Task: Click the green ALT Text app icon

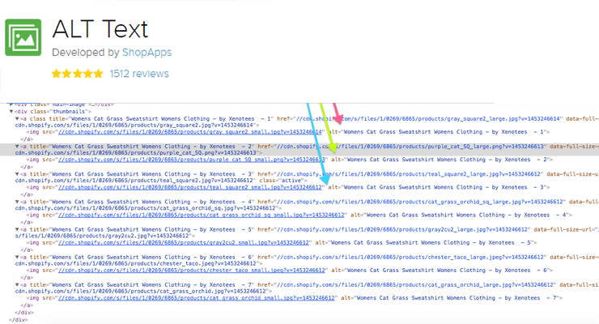Action: click(x=23, y=37)
